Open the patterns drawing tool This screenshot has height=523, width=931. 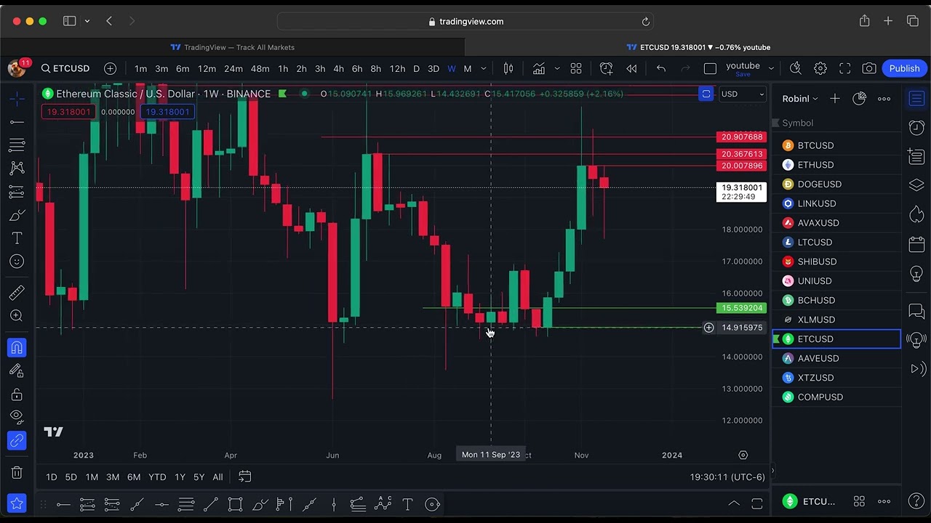(x=17, y=168)
